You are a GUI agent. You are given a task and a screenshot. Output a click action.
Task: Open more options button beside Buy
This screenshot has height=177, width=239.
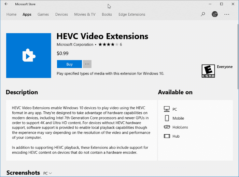tap(87, 64)
